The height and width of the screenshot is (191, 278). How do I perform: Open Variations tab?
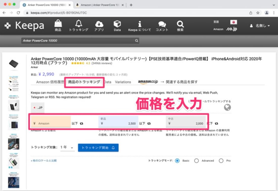click(123, 82)
